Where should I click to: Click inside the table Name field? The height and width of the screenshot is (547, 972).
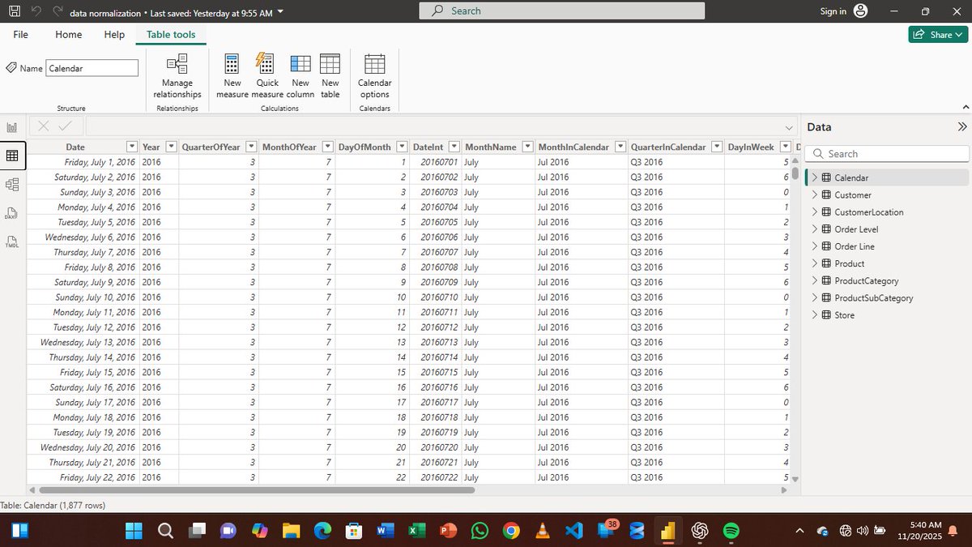tap(92, 67)
